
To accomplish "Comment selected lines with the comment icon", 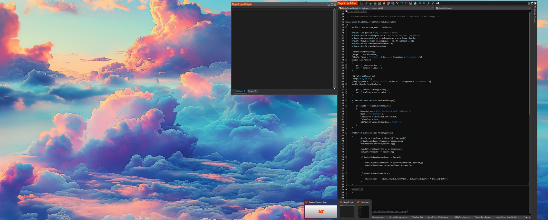I will (x=429, y=3).
